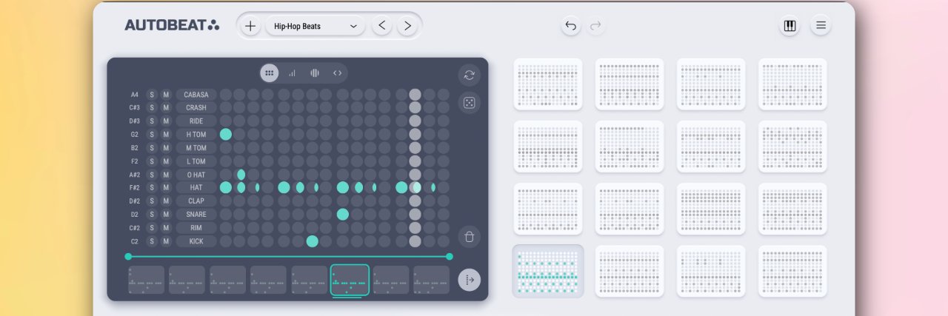This screenshot has width=948, height=316.
Task: Go to previous preset with left chevron
Action: pos(381,26)
